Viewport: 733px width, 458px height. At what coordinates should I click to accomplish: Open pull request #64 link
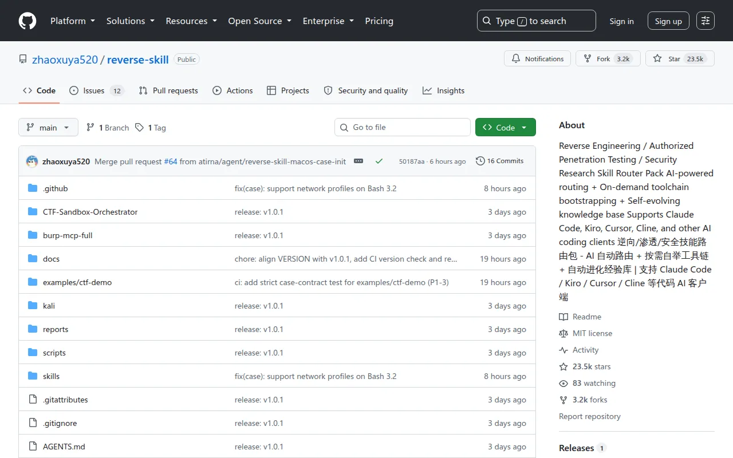click(171, 161)
